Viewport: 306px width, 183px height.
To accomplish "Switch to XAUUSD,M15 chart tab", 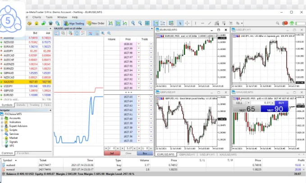I will (x=228, y=155).
